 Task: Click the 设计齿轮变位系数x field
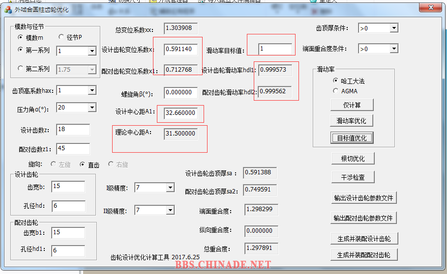pos(181,49)
